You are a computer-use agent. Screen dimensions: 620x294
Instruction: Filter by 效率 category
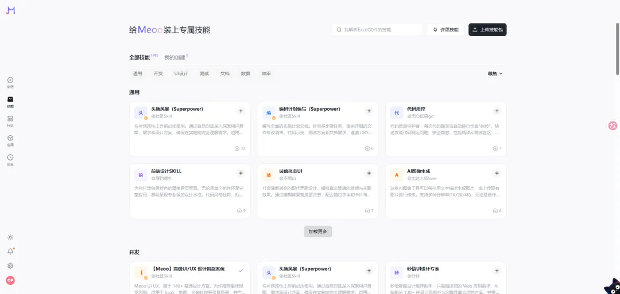coord(266,73)
